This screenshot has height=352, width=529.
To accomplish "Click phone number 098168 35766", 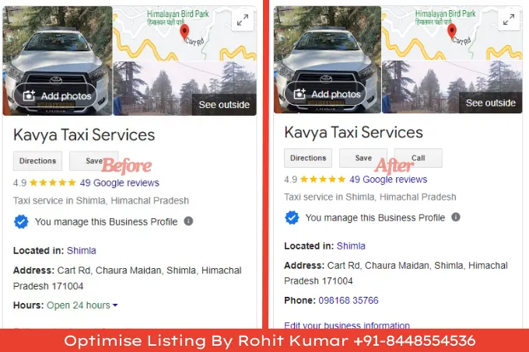I will point(349,300).
